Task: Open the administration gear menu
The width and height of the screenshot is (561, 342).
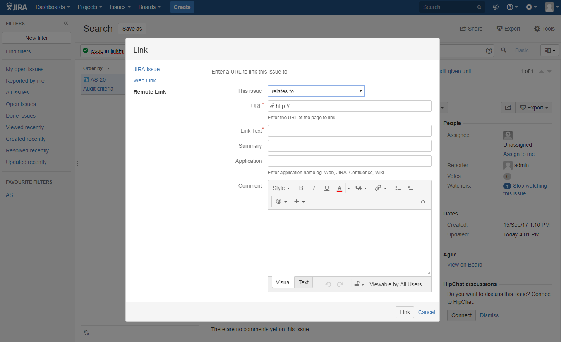Action: tap(531, 7)
